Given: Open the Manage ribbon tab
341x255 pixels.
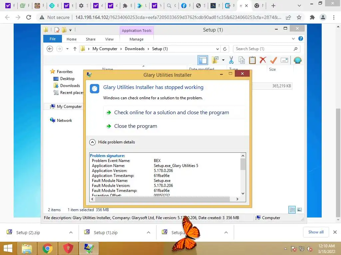Looking at the screenshot, I should [x=136, y=39].
